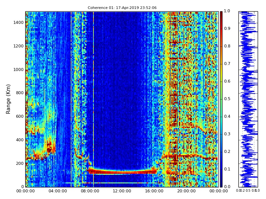The image size is (266, 199).
Task: Click the 400 range tick label
Action: (20, 140)
